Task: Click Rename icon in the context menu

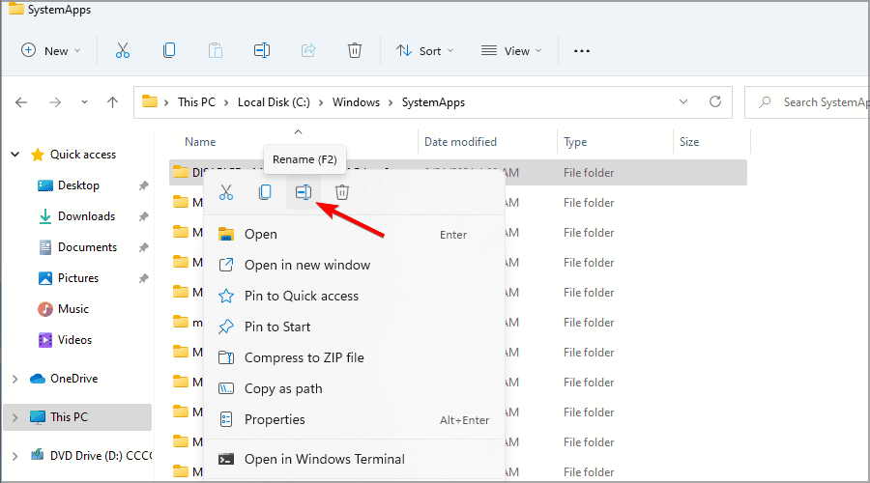Action: click(304, 192)
